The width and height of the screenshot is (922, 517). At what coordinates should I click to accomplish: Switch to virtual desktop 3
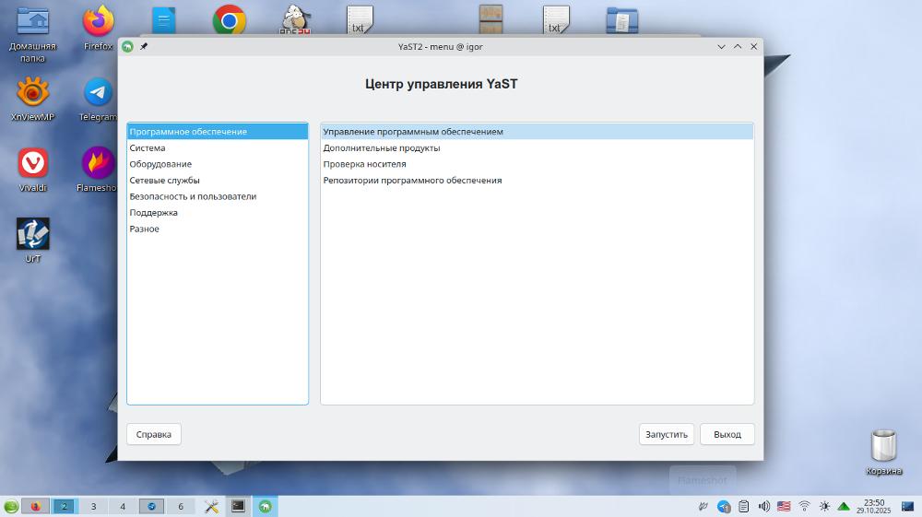[93, 506]
